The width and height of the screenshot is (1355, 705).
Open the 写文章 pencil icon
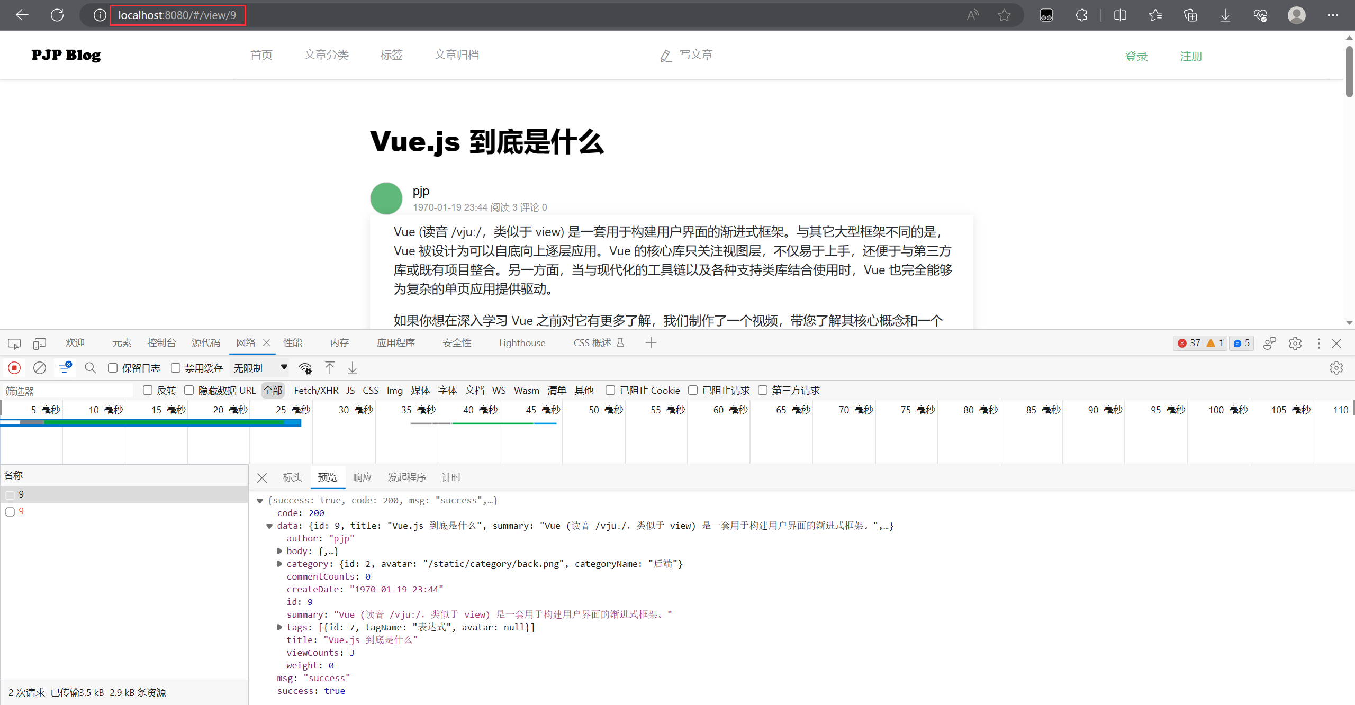[665, 55]
